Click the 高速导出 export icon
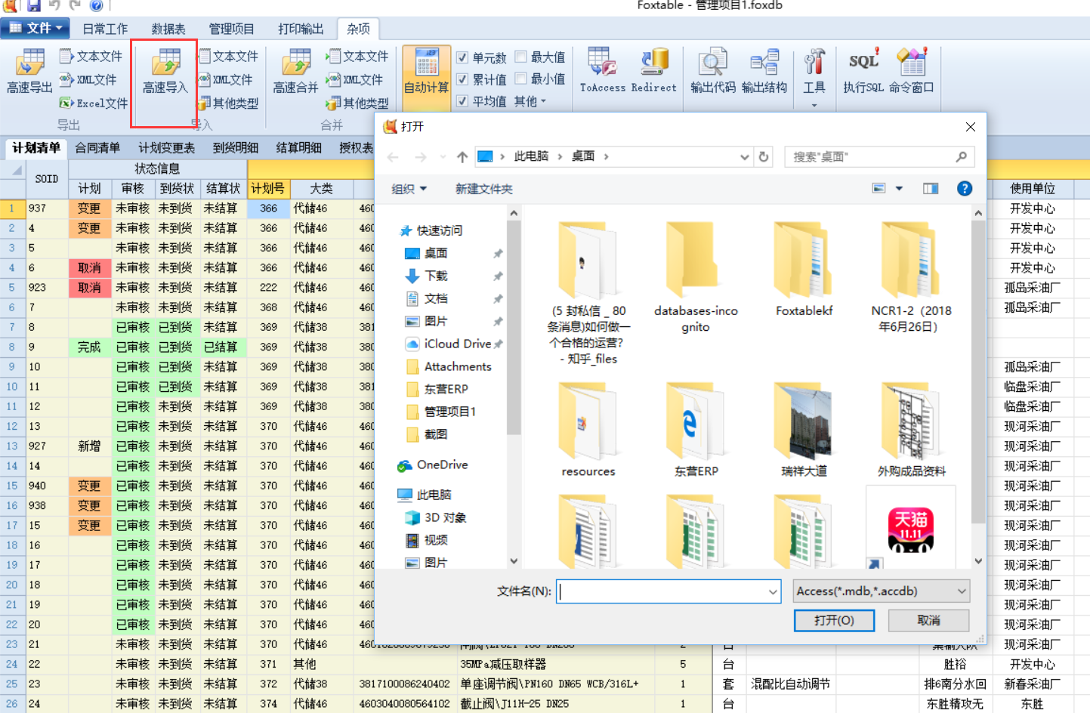Viewport: 1090px width, 713px height. point(29,71)
